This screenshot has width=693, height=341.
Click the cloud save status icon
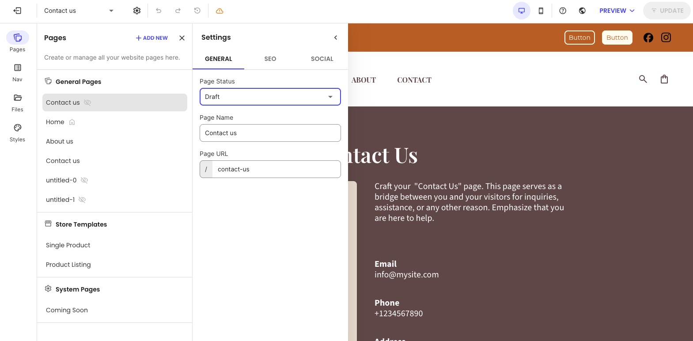click(x=220, y=11)
